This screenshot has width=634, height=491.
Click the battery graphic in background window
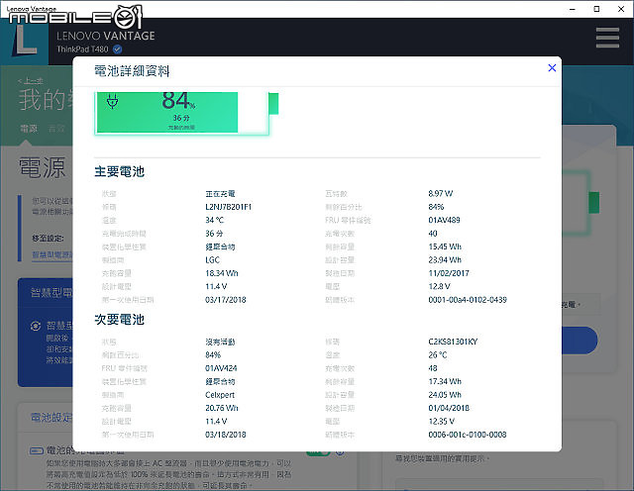(x=581, y=203)
